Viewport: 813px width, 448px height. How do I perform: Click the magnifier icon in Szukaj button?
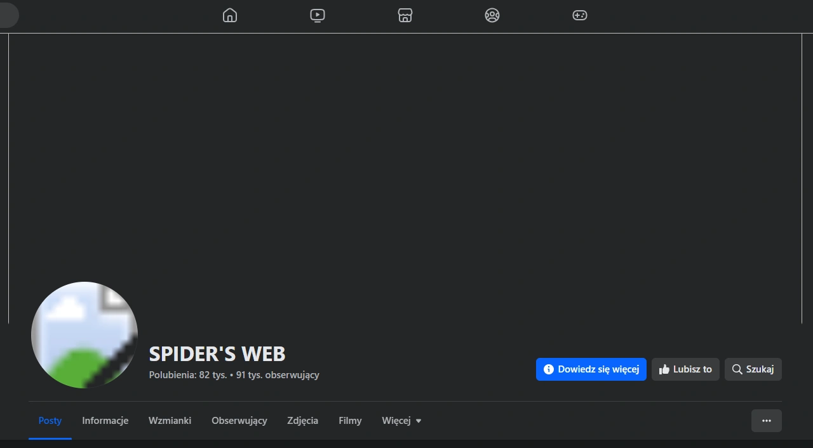click(x=737, y=369)
